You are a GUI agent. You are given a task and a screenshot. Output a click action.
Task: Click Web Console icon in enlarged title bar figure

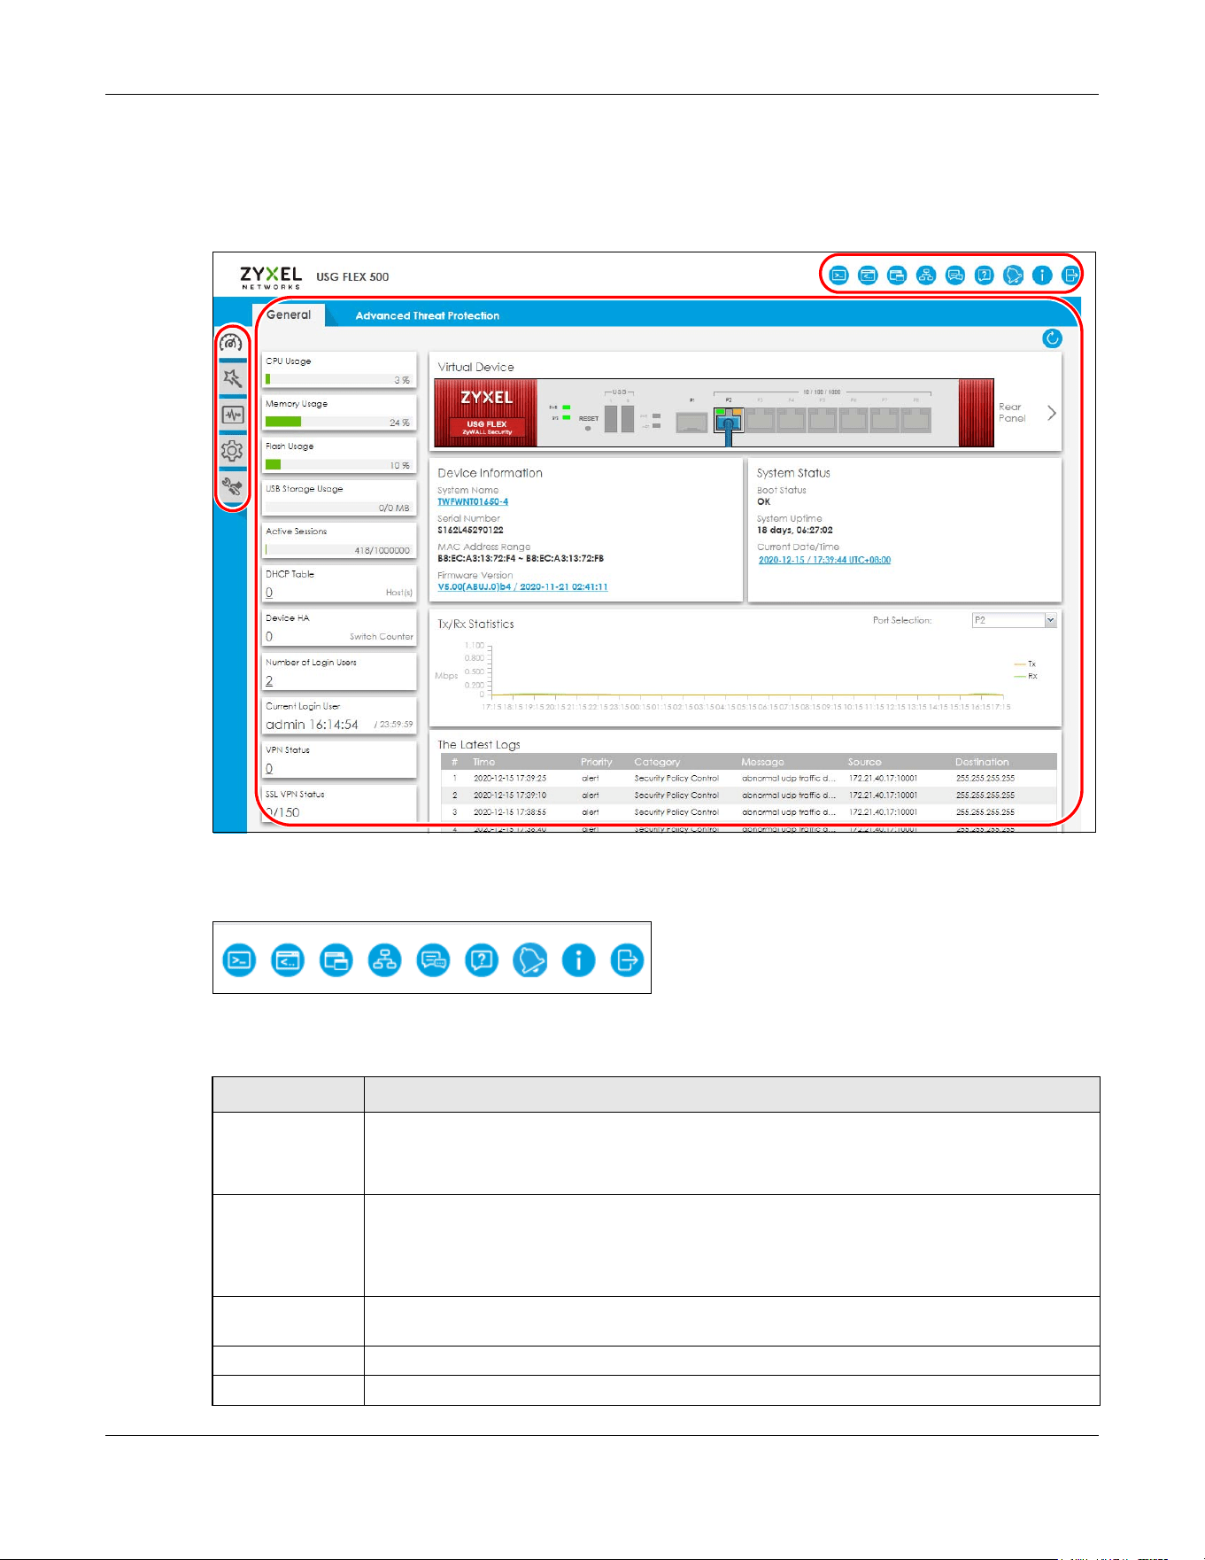(x=239, y=960)
